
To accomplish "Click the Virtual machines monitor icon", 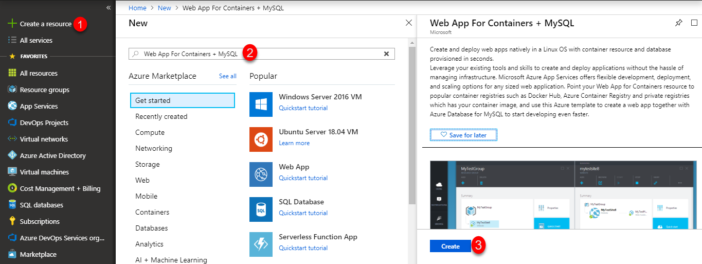I will pyautogui.click(x=12, y=172).
